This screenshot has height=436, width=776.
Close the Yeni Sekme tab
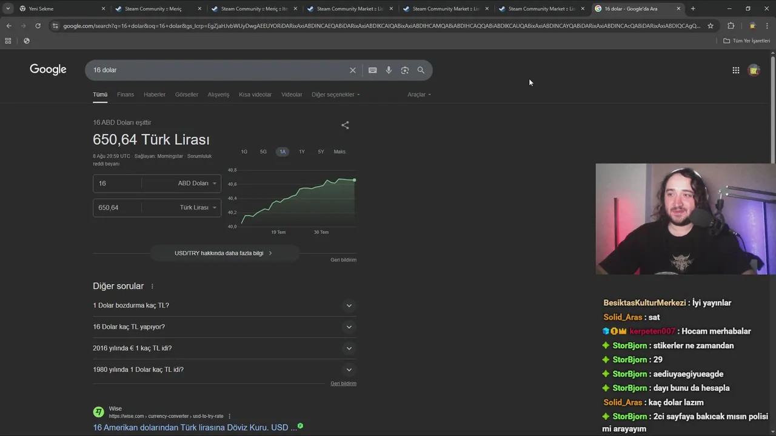tap(103, 9)
